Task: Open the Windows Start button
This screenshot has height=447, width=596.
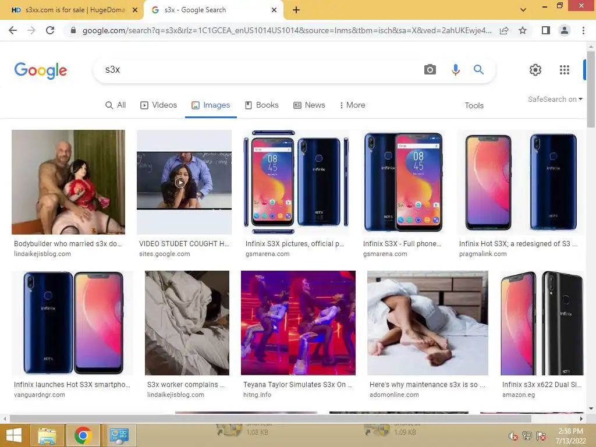Action: click(14, 435)
